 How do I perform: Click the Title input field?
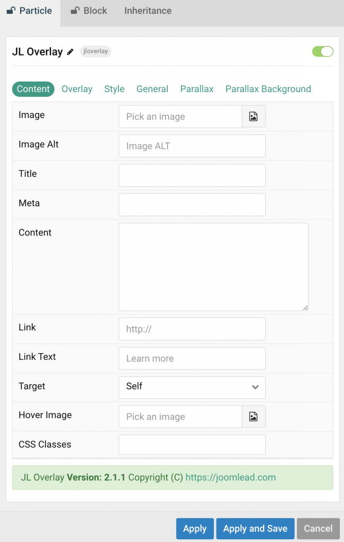tap(192, 175)
